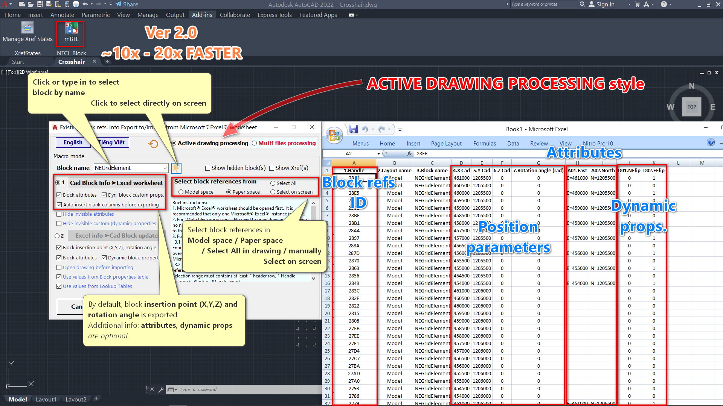Click the pick-block-on-screen cursor icon

pos(176,168)
